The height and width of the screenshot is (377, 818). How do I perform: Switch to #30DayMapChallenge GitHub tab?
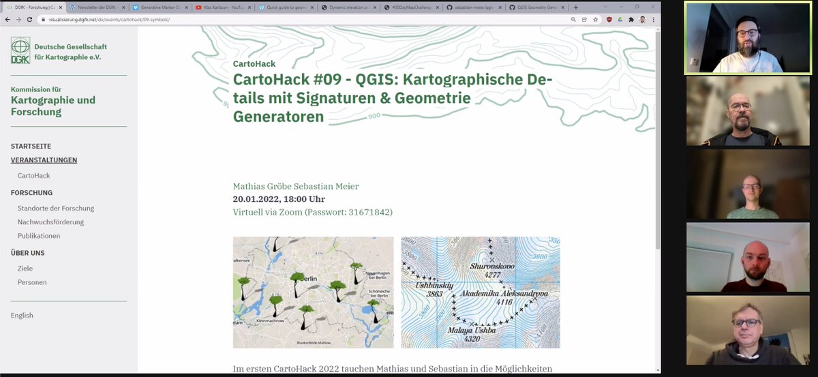(x=412, y=7)
